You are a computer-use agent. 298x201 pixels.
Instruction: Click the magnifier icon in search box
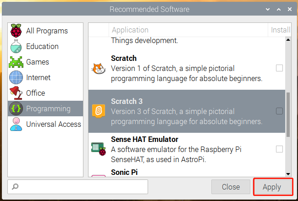pos(15,186)
